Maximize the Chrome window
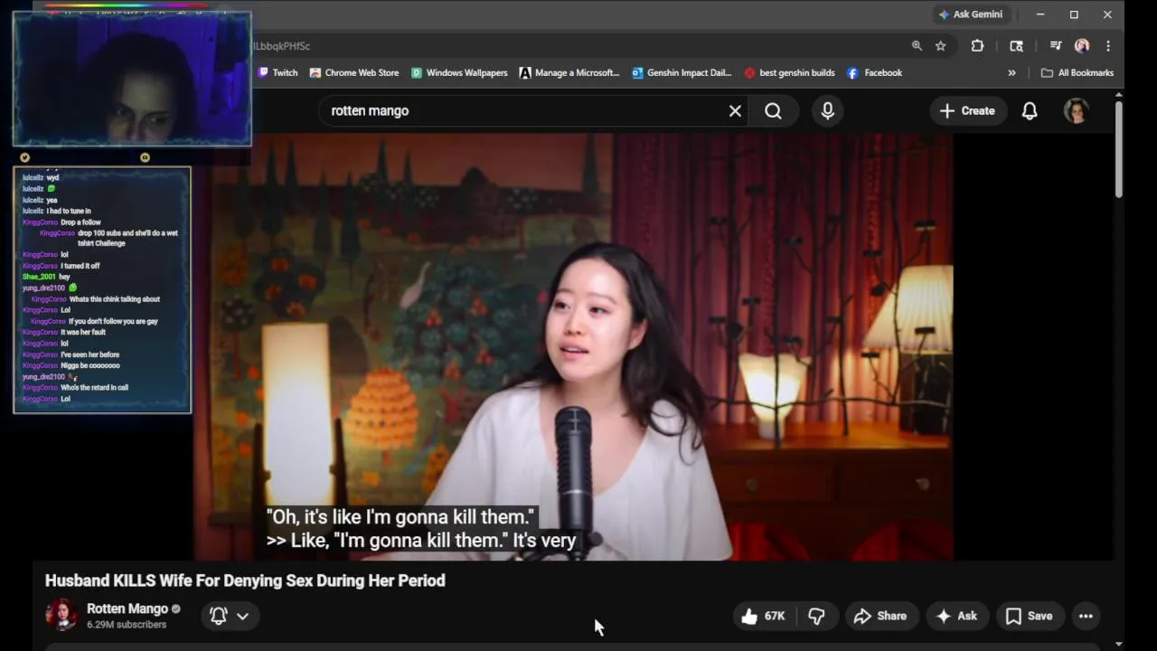1157x651 pixels. 1074,14
